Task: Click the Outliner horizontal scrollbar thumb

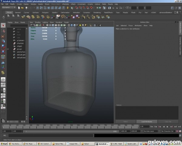Action: 14,122
